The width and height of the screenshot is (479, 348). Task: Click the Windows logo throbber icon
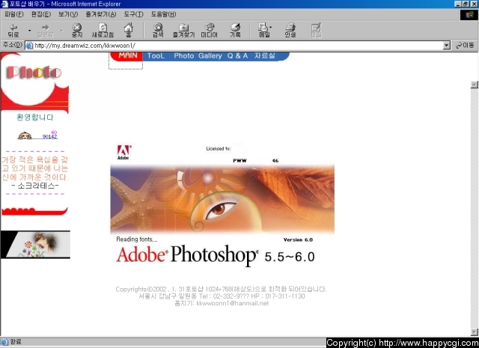[469, 15]
